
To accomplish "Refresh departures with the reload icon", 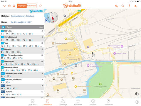I will (40, 6).
